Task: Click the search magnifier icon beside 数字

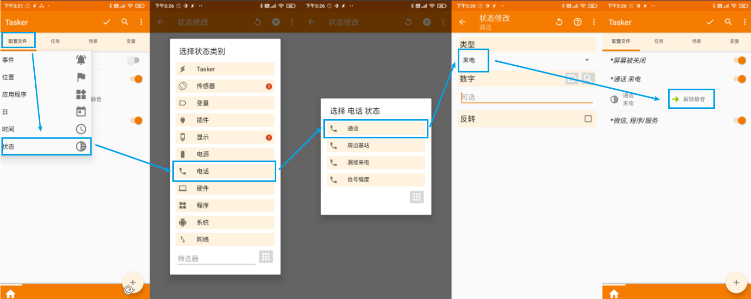Action: point(588,79)
